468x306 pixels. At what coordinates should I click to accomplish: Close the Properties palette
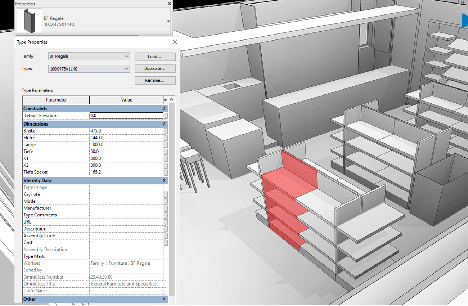pyautogui.click(x=169, y=4)
